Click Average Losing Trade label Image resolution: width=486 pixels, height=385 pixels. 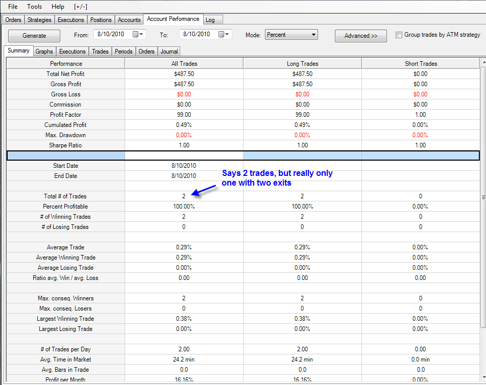tap(65, 268)
